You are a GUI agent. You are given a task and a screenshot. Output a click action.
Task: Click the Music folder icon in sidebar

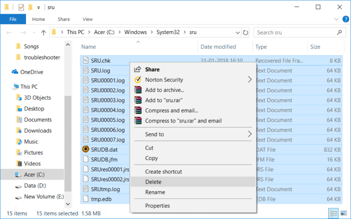pyautogui.click(x=19, y=141)
